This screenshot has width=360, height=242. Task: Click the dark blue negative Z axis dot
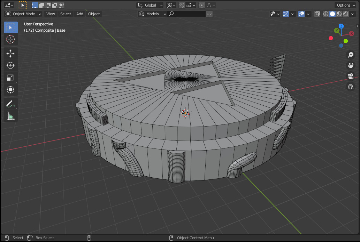[341, 46]
